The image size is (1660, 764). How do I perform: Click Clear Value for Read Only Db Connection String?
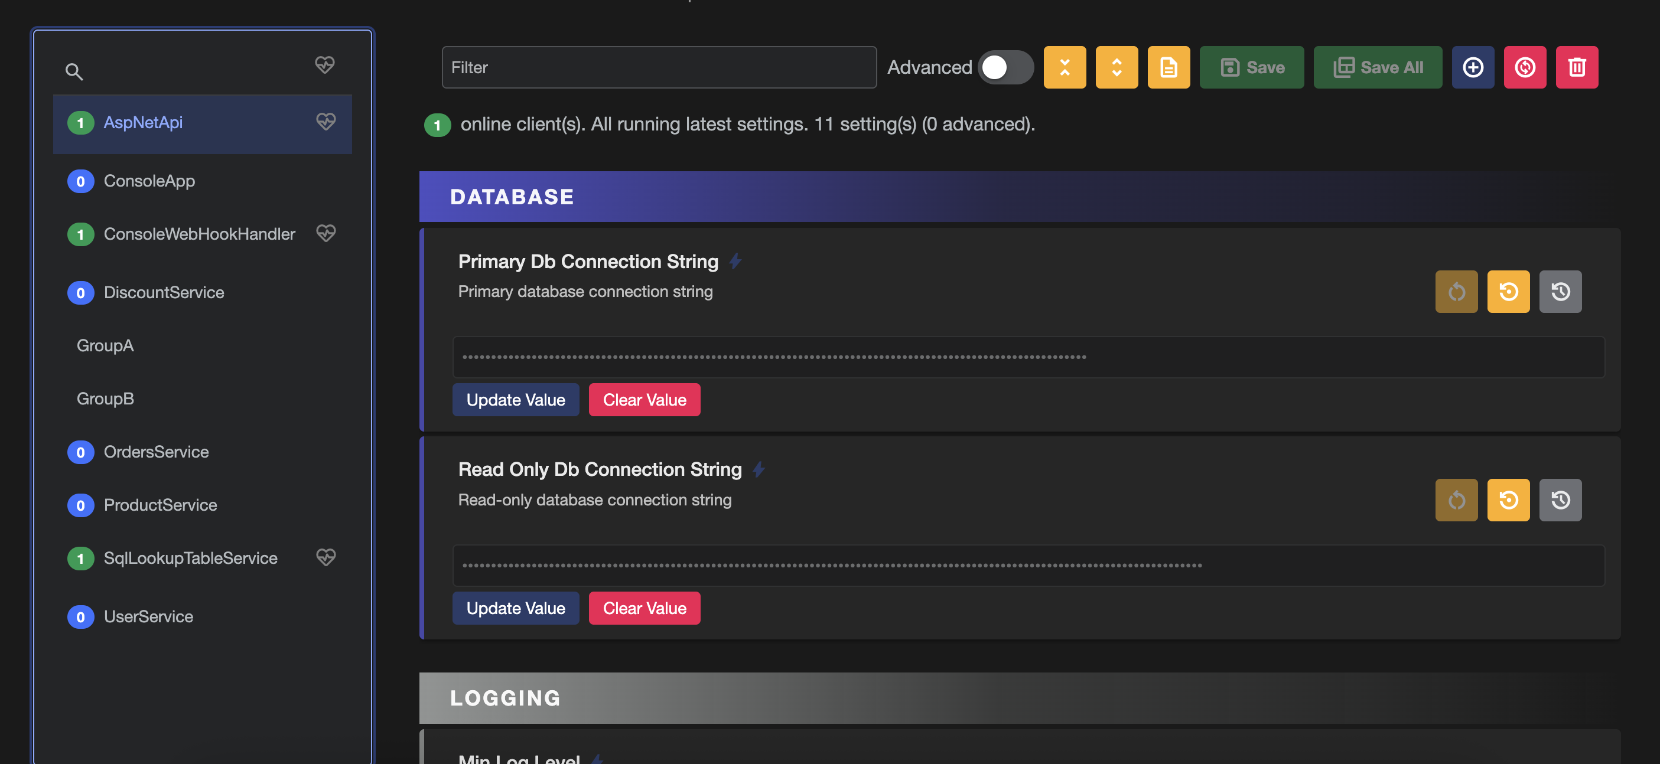pos(645,608)
